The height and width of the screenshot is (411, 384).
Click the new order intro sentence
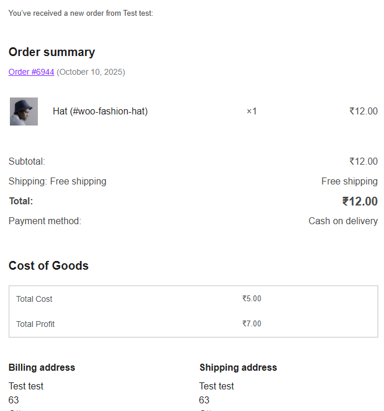pyautogui.click(x=81, y=13)
